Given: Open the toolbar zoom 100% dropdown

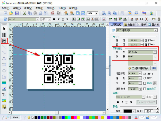Looking at the screenshot, I should (x=96, y=13).
